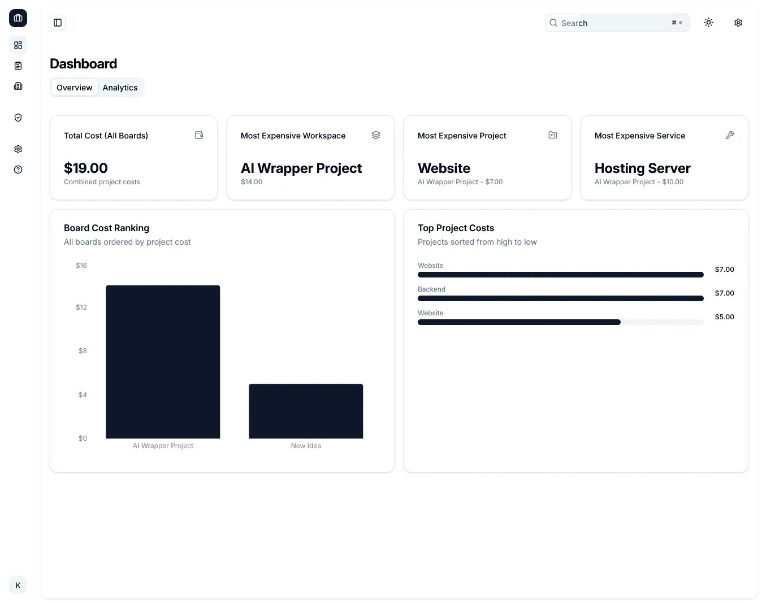Select the layers icon on Most Expensive Workspace card
The image size is (762, 603).
376,135
